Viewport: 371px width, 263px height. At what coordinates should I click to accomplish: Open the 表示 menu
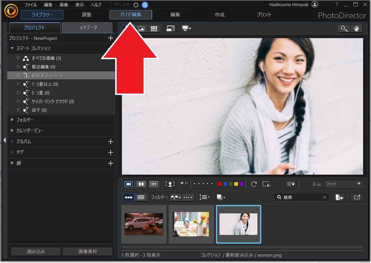pyautogui.click(x=80, y=5)
